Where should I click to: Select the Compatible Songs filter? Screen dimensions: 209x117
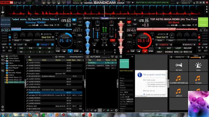(x=15, y=65)
